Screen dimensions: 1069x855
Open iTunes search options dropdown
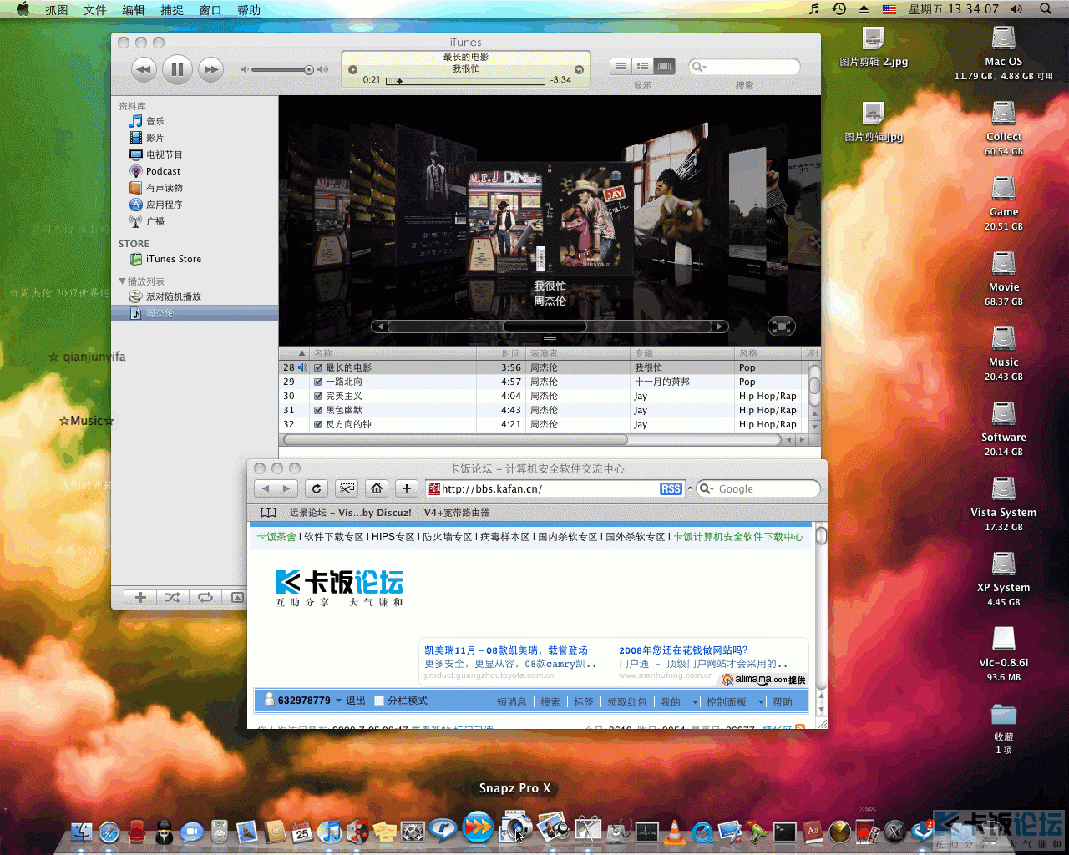[x=699, y=67]
